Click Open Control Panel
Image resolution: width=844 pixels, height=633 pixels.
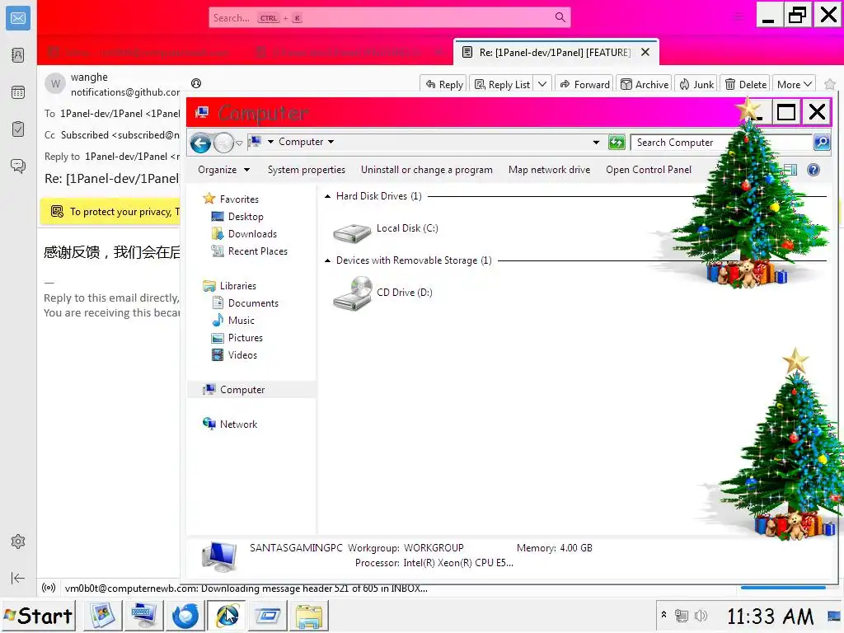coord(648,170)
